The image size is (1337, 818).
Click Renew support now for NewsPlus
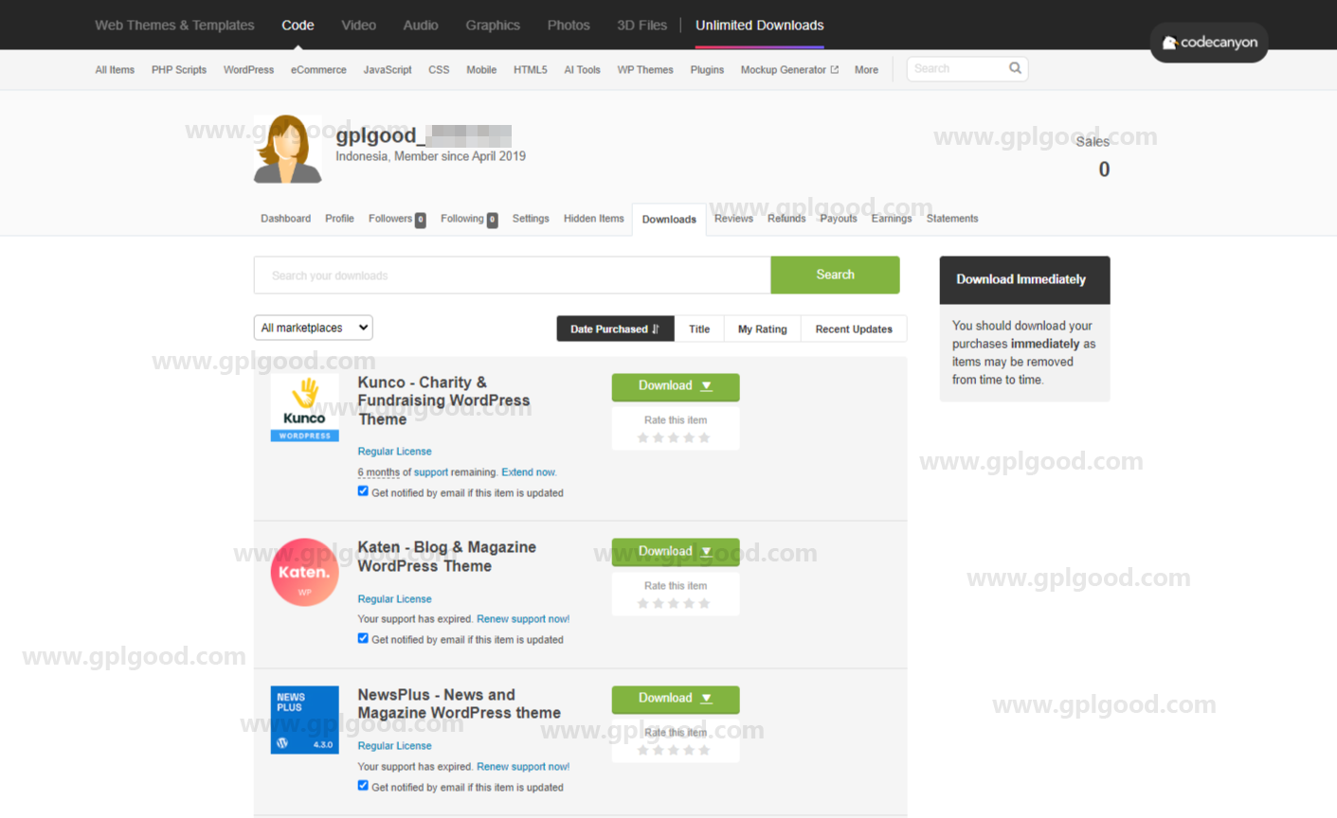tap(523, 767)
